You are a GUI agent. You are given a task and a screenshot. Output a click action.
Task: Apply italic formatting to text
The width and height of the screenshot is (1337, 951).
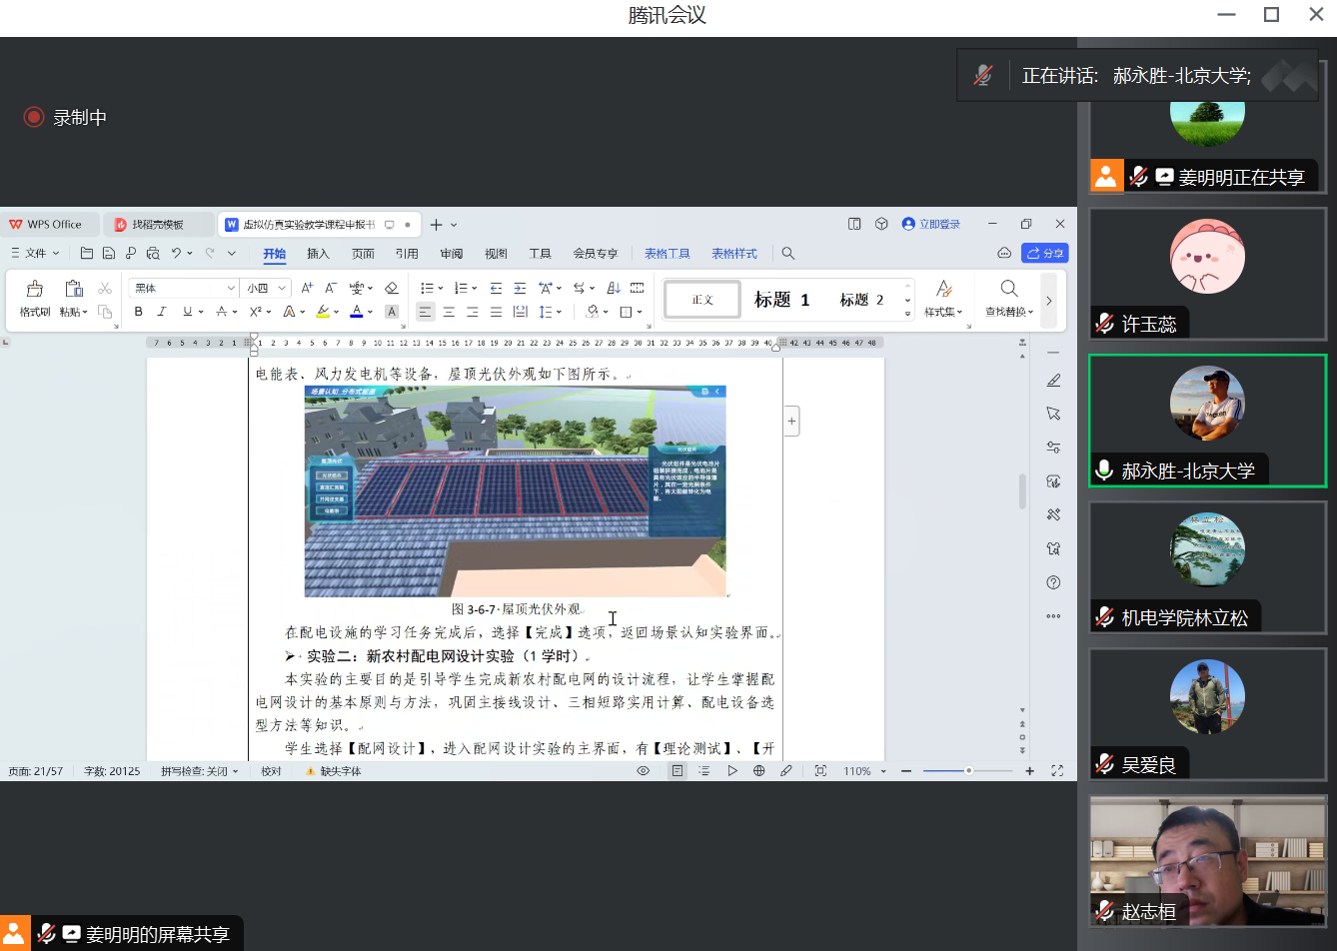[162, 312]
